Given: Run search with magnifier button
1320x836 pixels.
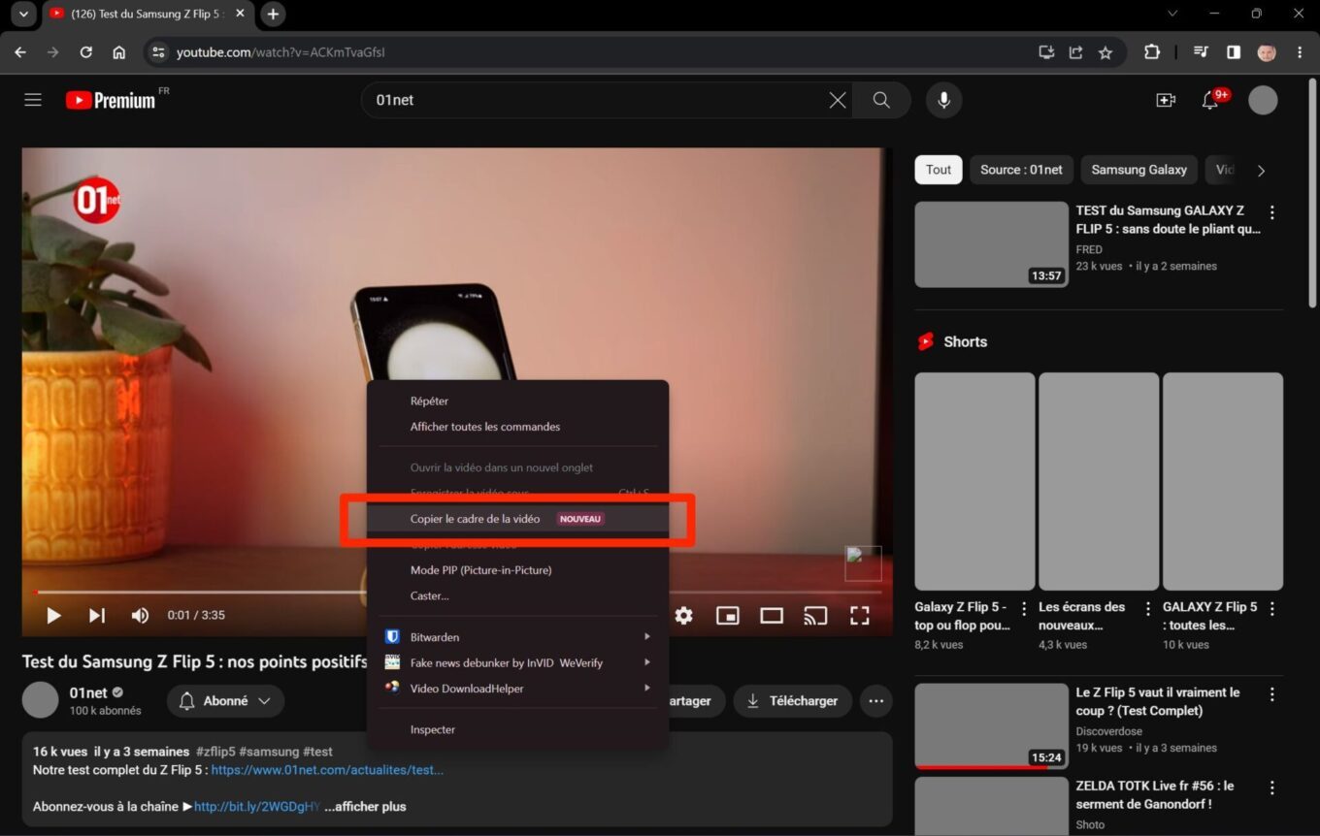Looking at the screenshot, I should coord(881,100).
